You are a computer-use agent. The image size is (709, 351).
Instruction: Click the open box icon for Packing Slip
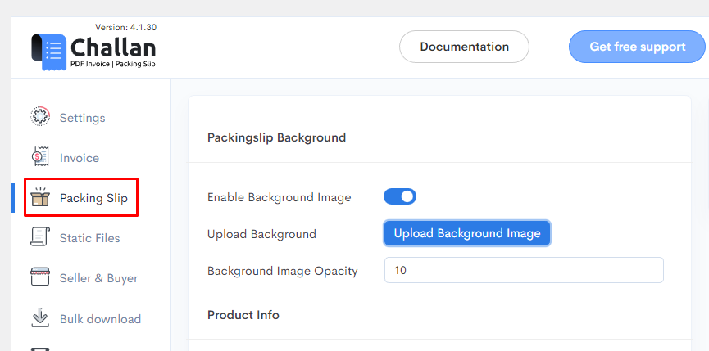(x=40, y=197)
